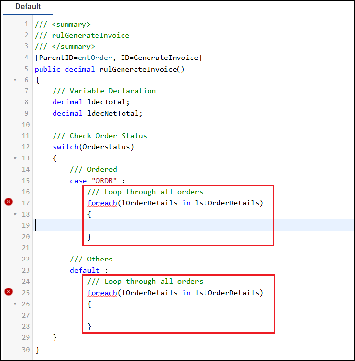This screenshot has height=361, width=355.
Task: Click 'switch' keyword on line 12
Action: (66, 147)
